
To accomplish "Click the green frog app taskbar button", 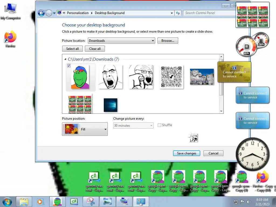I will pos(57,202).
